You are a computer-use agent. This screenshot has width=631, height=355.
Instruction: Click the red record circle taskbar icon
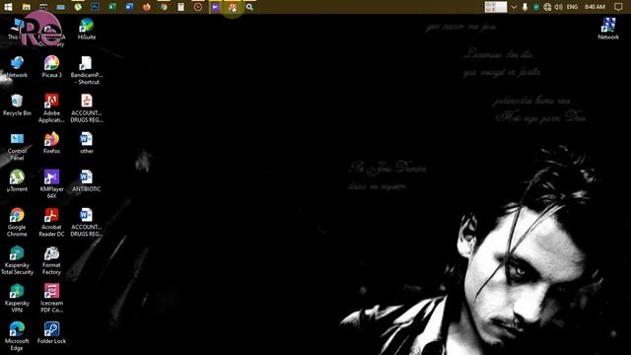coord(198,7)
